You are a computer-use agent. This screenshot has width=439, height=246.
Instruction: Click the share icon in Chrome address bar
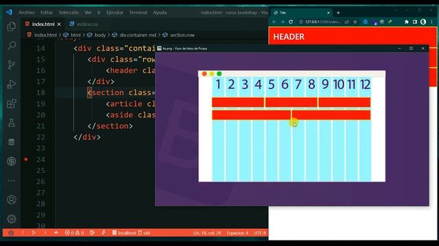click(347, 22)
